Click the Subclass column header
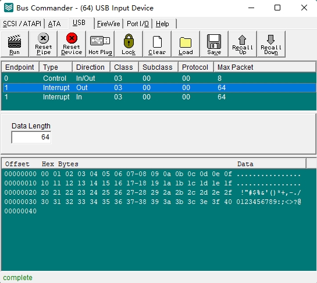Image resolution: width=317 pixels, height=283 pixels. [x=158, y=67]
